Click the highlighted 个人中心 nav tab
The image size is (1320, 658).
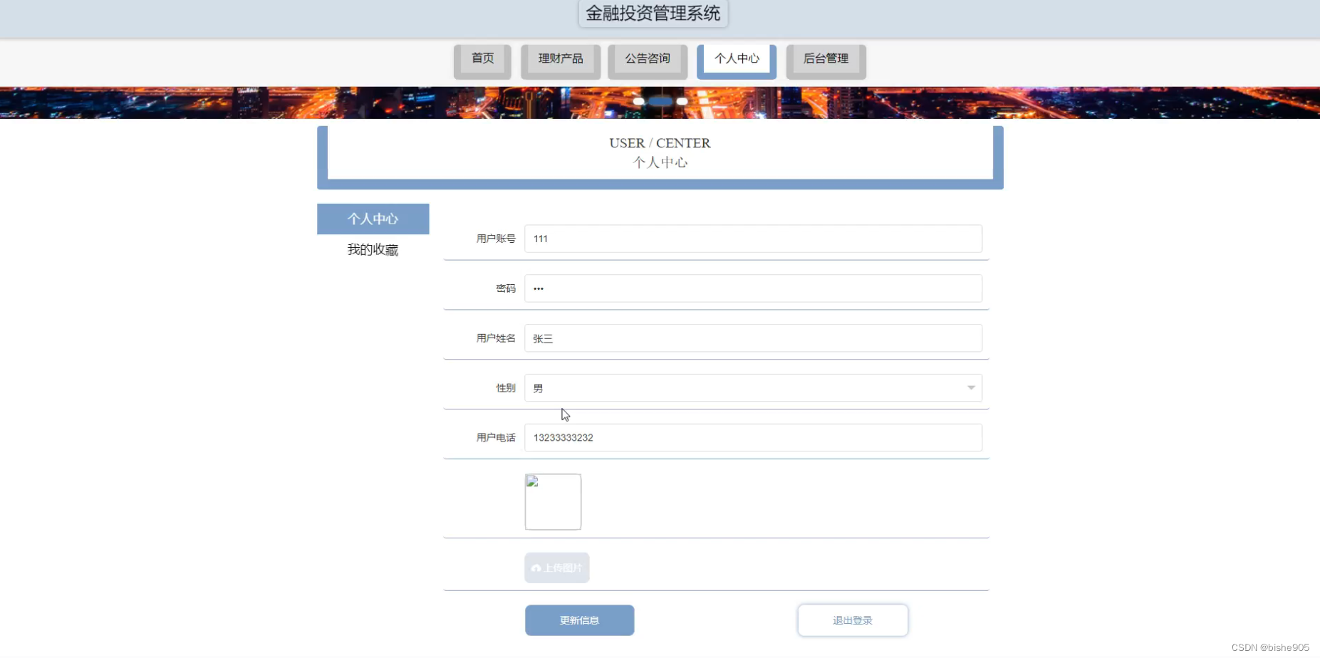click(x=737, y=59)
